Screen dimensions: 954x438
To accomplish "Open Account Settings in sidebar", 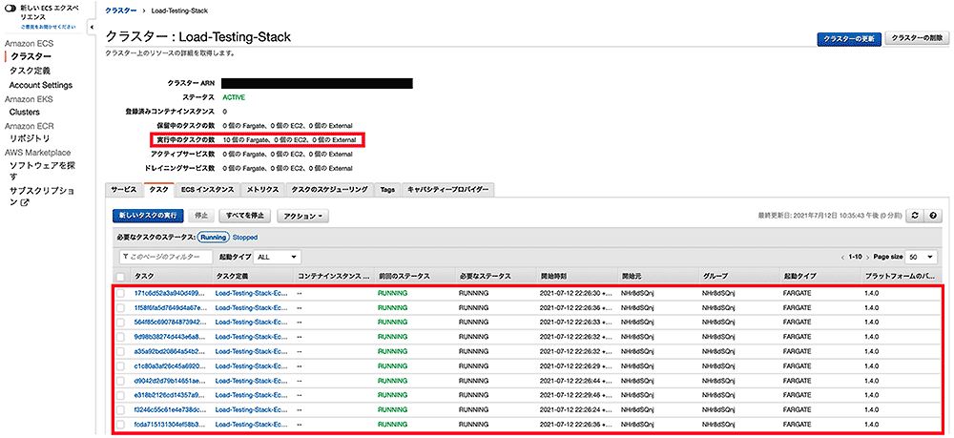I will tap(41, 85).
